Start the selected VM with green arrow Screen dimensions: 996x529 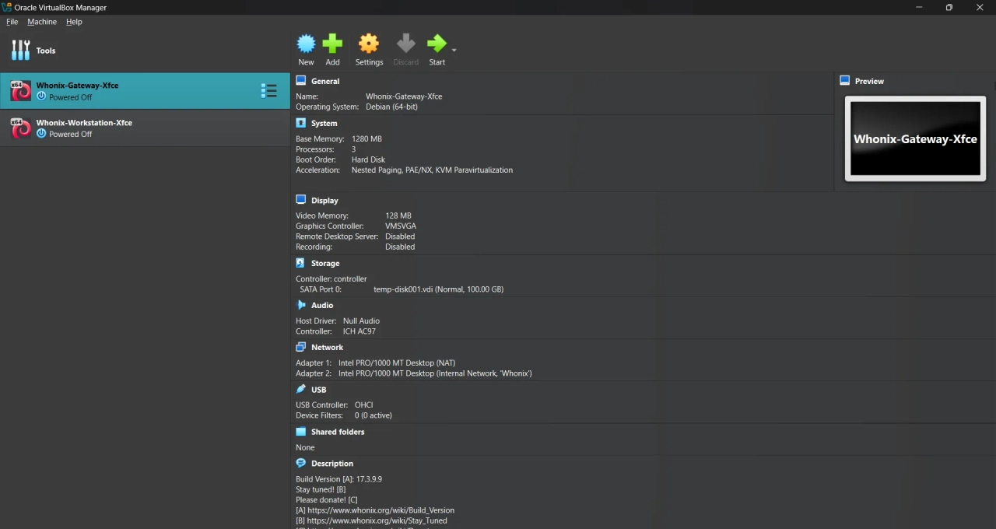437,43
